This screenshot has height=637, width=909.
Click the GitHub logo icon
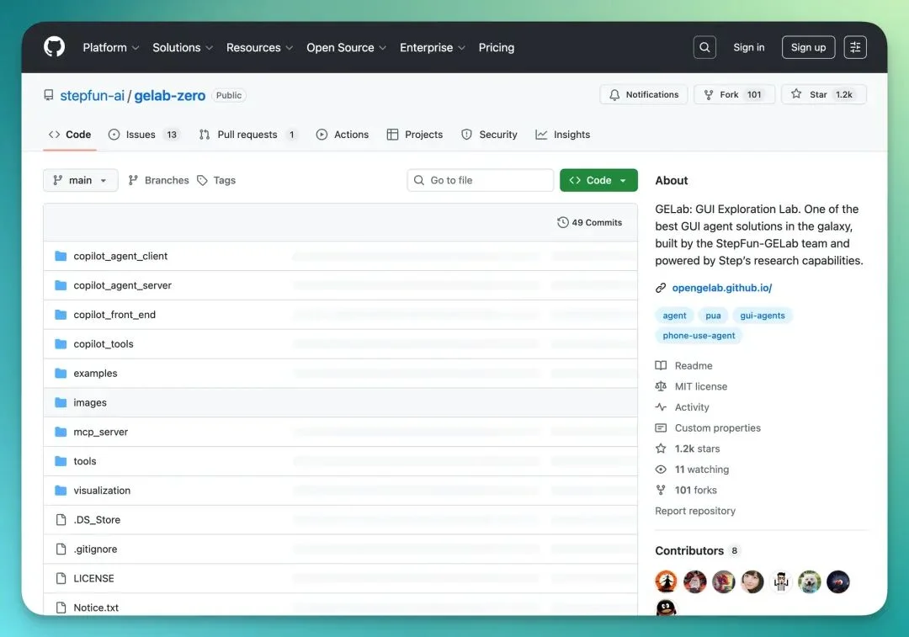pos(54,47)
